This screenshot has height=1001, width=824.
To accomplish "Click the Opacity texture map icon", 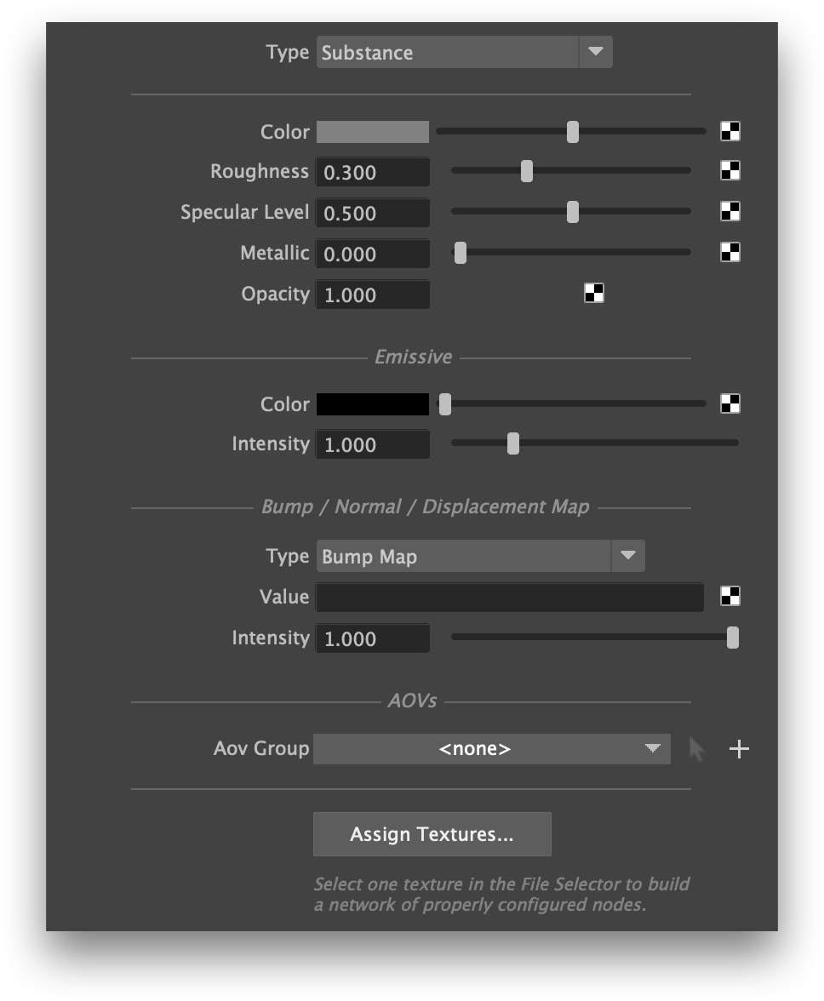I will 594,294.
